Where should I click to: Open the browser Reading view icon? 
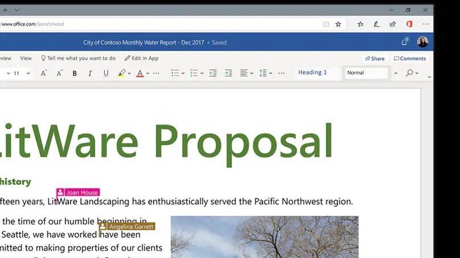(x=326, y=24)
